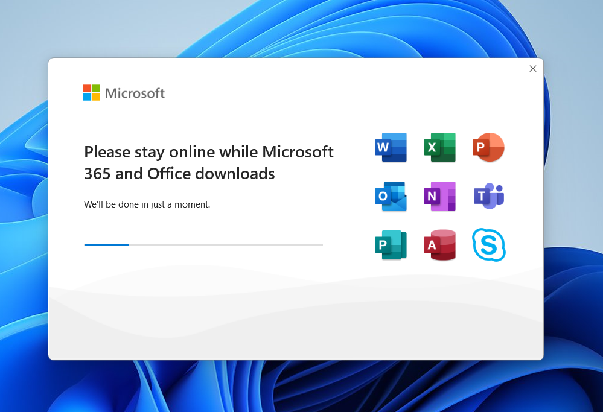Click the Skype app icon

tap(489, 245)
